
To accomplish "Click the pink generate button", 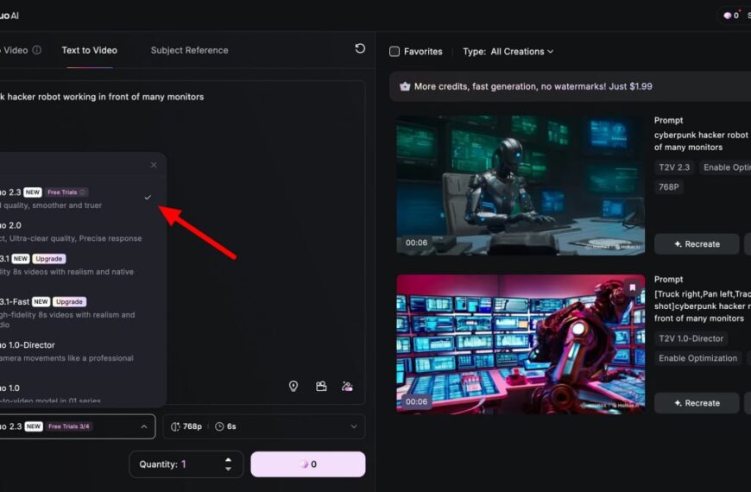I will tap(307, 464).
